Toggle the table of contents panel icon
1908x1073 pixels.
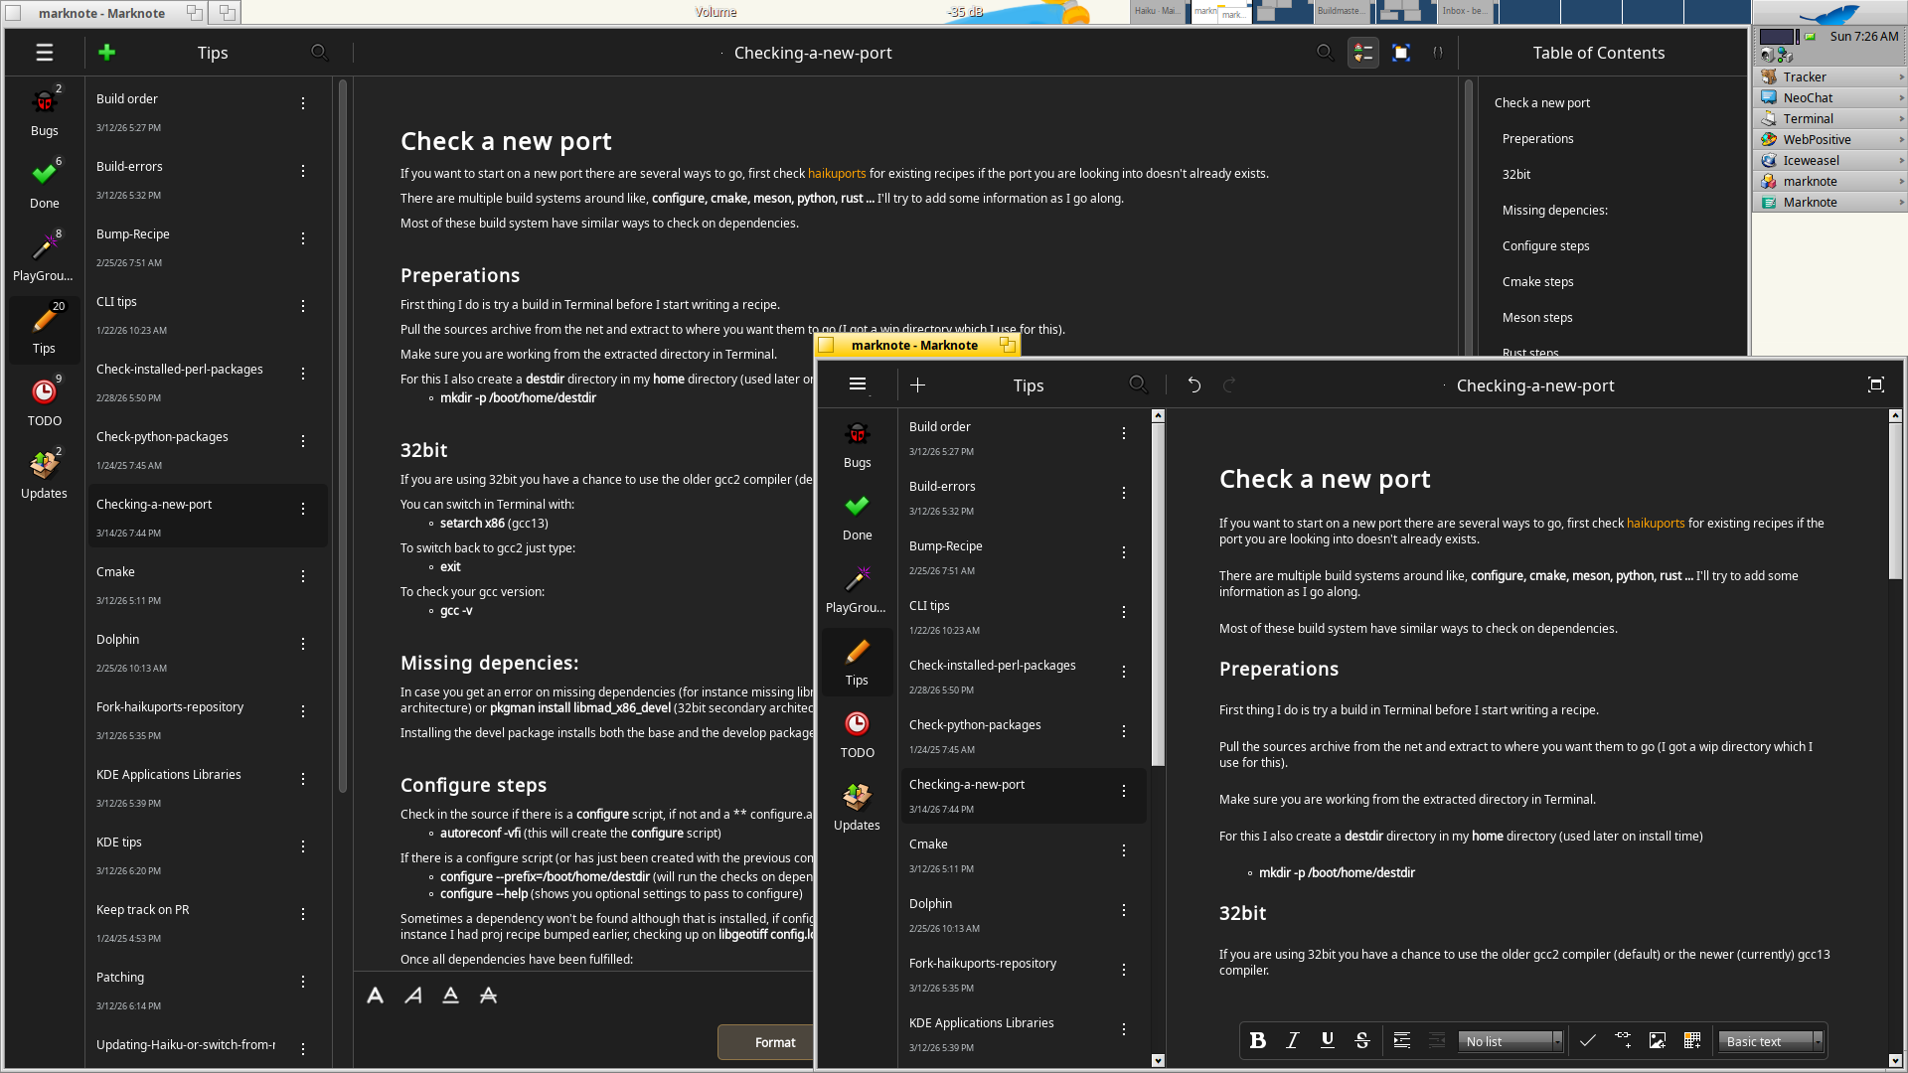tap(1362, 53)
